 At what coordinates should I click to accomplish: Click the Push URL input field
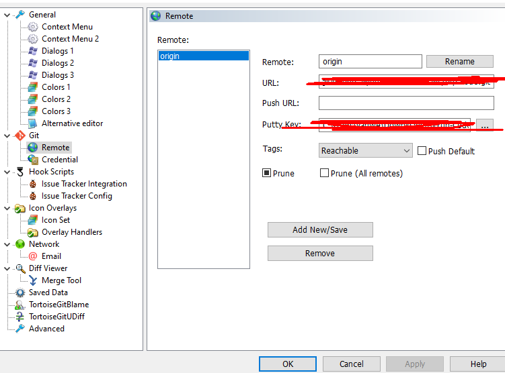pos(406,103)
